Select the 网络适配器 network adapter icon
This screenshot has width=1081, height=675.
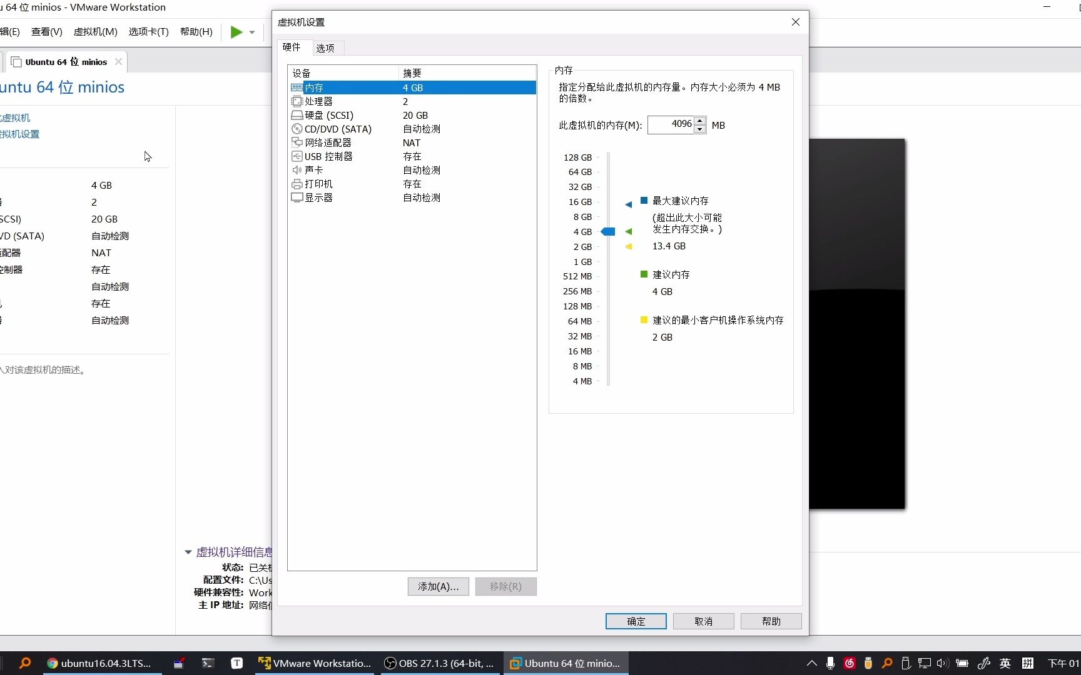click(297, 142)
